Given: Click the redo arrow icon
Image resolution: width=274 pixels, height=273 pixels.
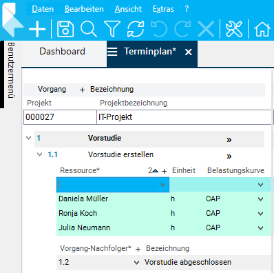Looking at the screenshot, I should [182, 29].
